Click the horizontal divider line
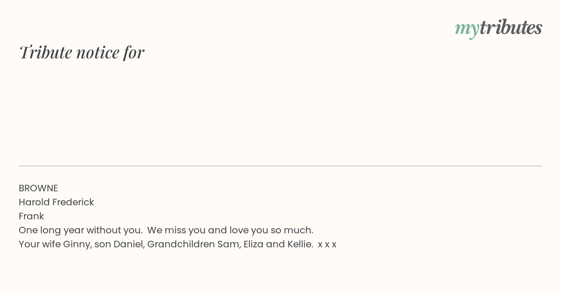Image resolution: width=561 pixels, height=294 pixels. [x=280, y=166]
